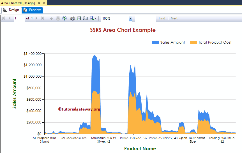Close the Area Chart.rdl document tab

44,3
